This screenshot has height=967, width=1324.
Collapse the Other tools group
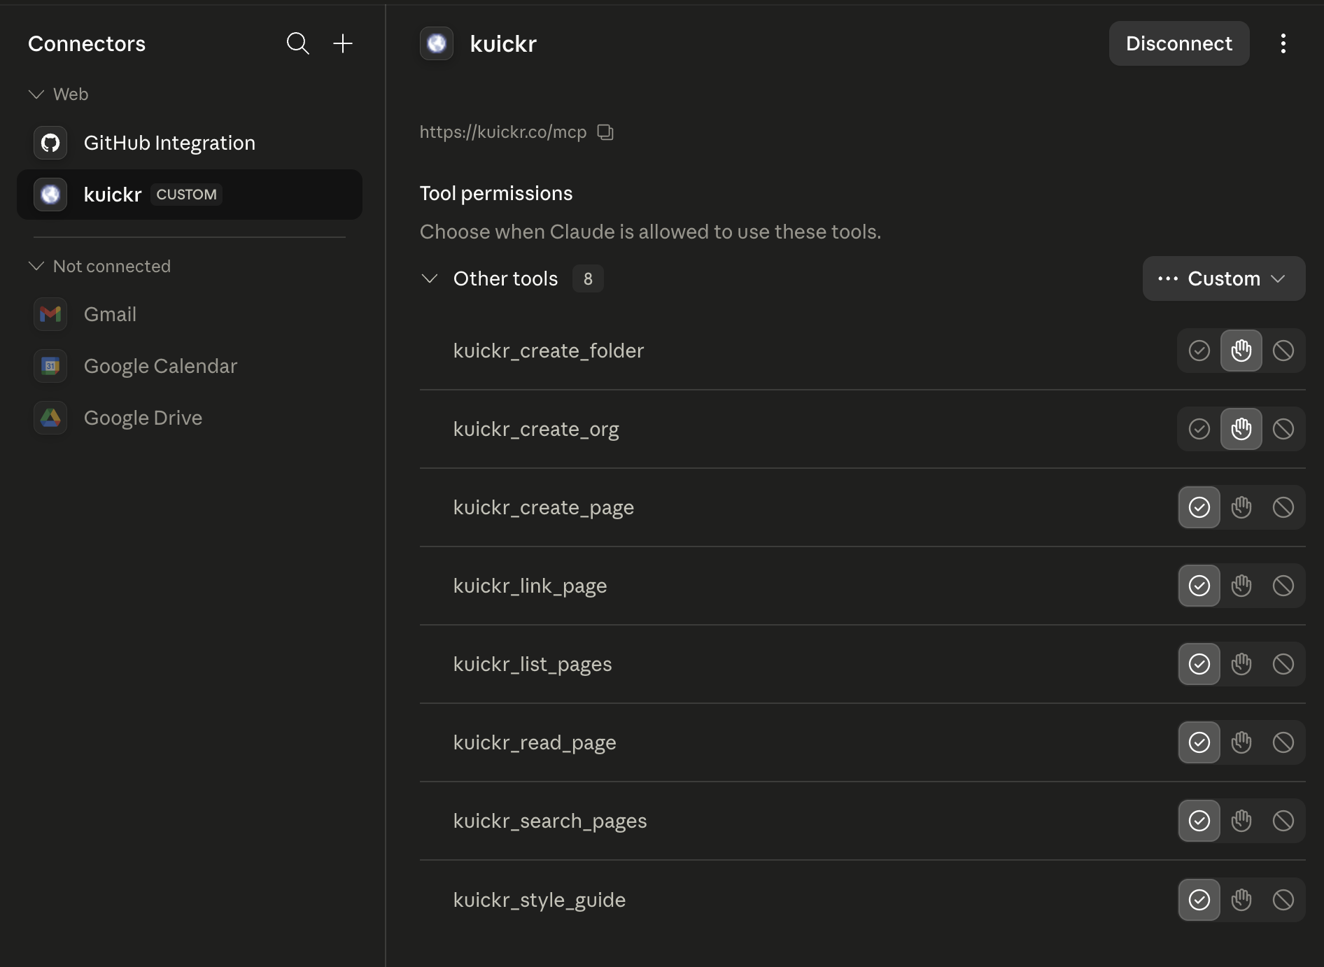click(430, 278)
